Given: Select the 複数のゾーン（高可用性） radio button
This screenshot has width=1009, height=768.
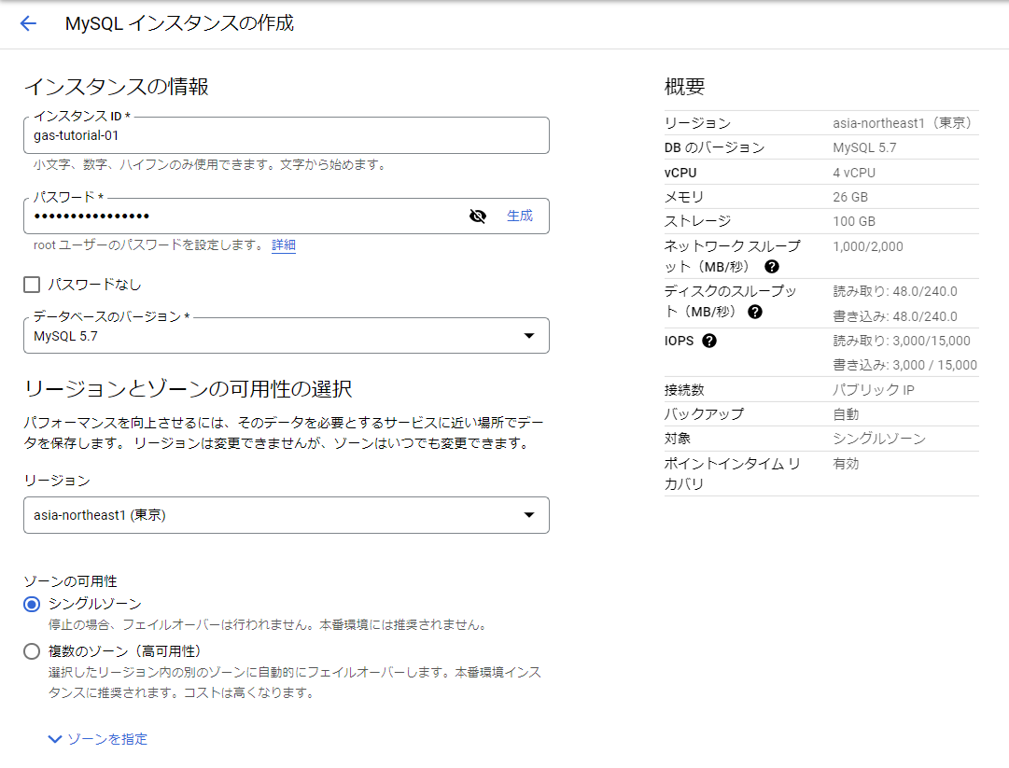Looking at the screenshot, I should 32,651.
